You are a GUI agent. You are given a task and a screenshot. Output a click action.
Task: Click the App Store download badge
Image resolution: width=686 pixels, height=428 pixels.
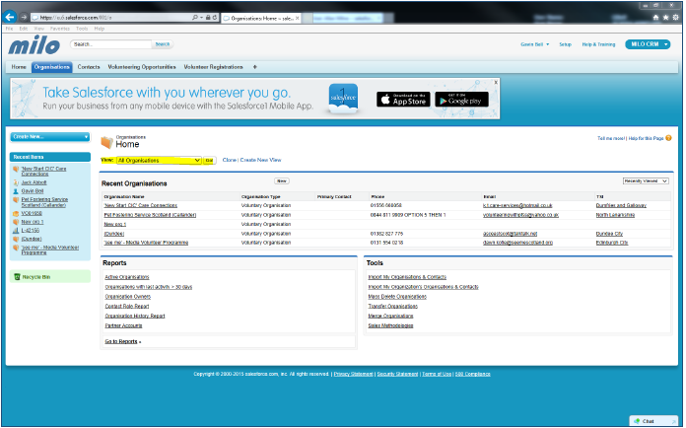pos(403,100)
